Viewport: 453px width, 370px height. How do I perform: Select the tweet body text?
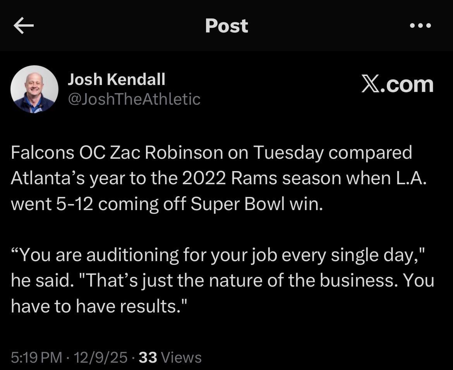[211, 178]
